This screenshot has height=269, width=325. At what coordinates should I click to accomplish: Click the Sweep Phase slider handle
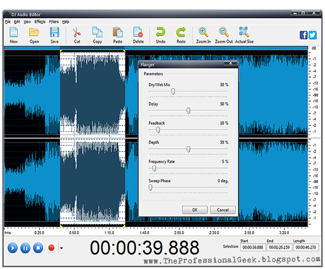coord(150,188)
